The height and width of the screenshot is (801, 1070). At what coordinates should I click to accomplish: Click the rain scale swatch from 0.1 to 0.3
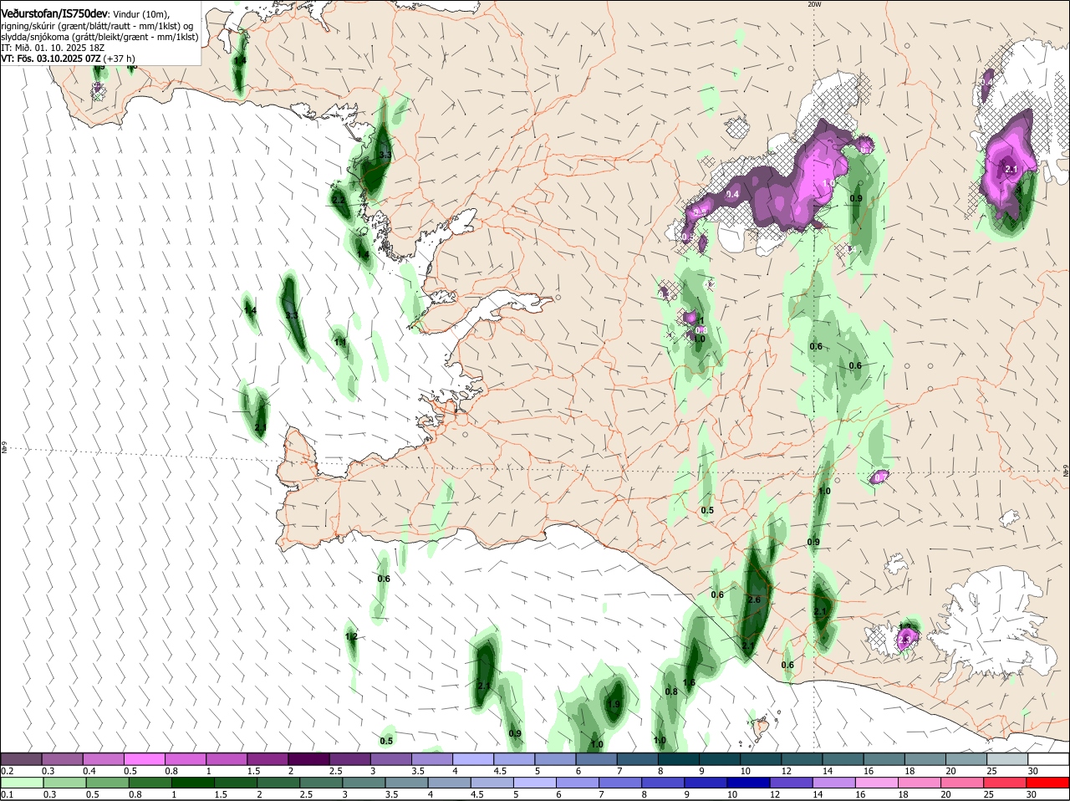pos(21,783)
